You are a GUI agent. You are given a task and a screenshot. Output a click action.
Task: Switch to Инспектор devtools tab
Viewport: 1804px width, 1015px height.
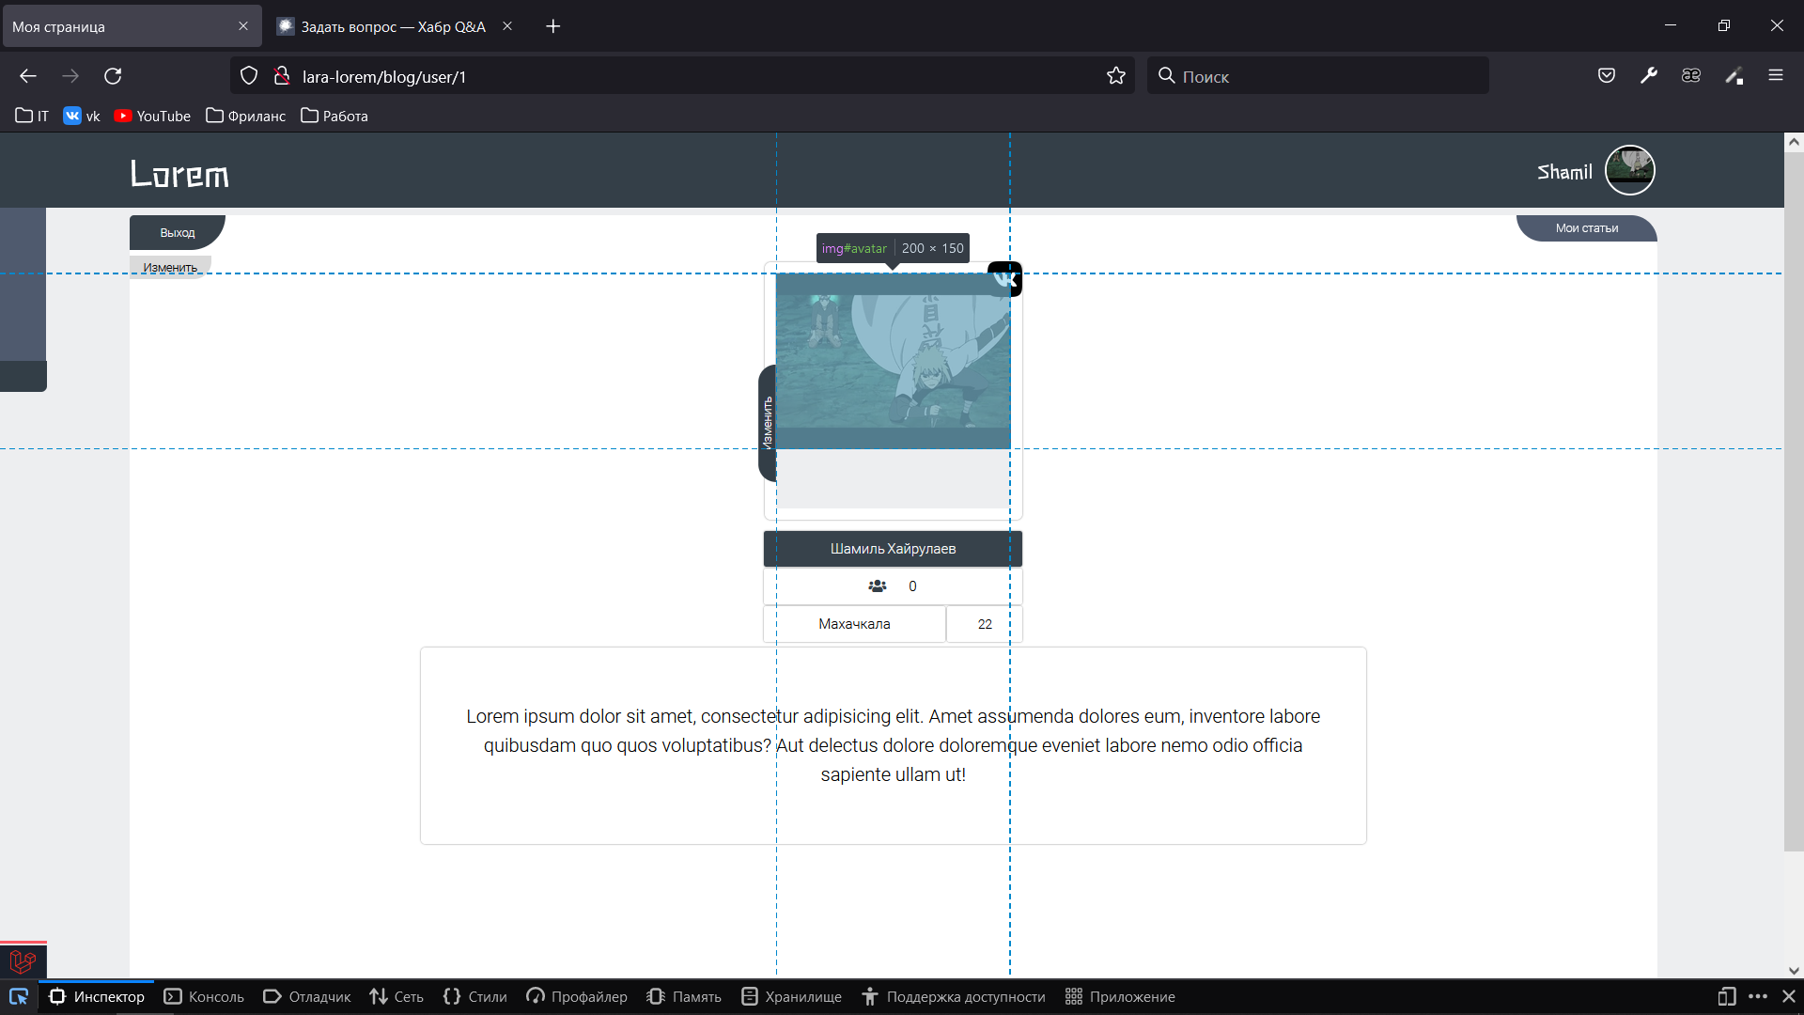coord(97,997)
